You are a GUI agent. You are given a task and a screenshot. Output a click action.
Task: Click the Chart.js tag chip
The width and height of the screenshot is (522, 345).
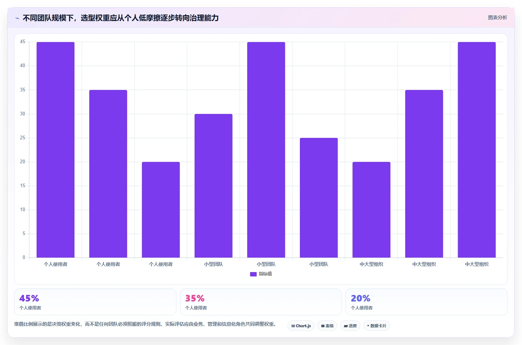301,326
